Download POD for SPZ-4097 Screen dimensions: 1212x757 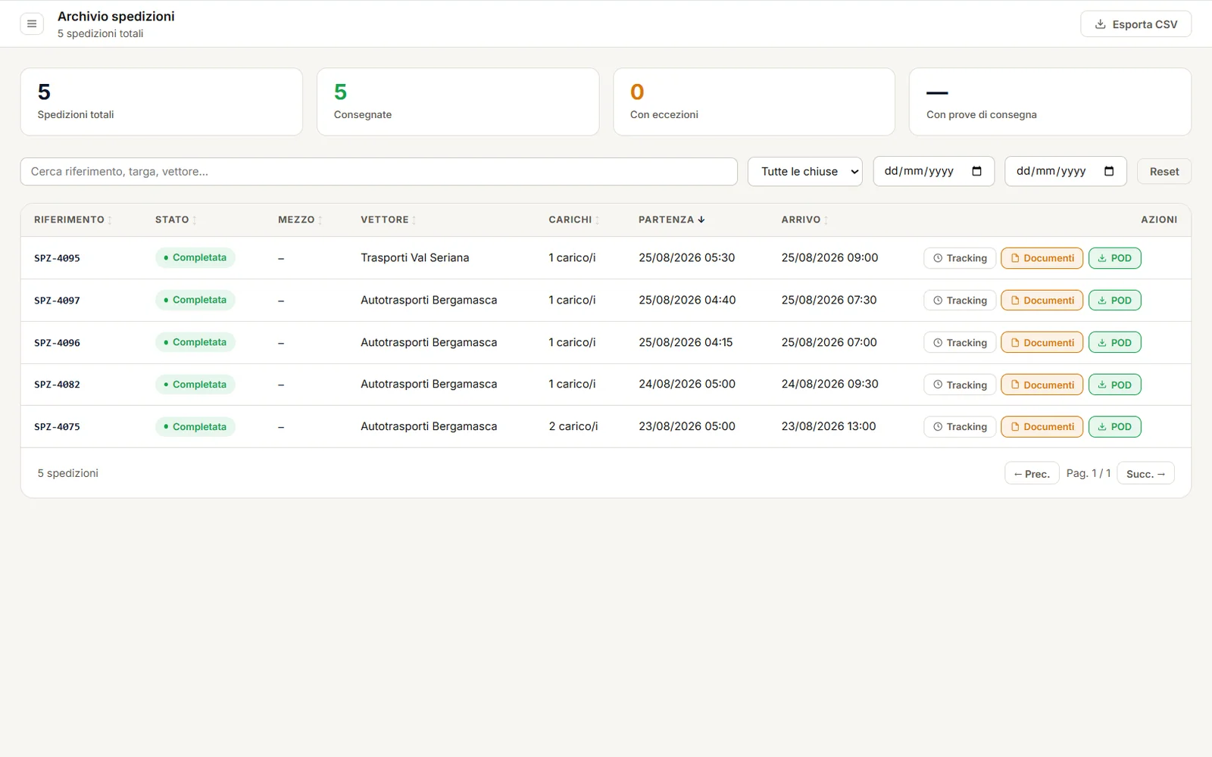pos(1115,301)
